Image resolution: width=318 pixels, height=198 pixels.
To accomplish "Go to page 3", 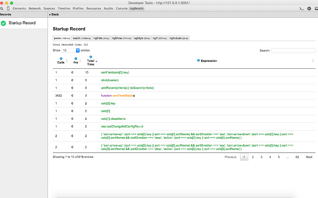I will pyautogui.click(x=261, y=157).
